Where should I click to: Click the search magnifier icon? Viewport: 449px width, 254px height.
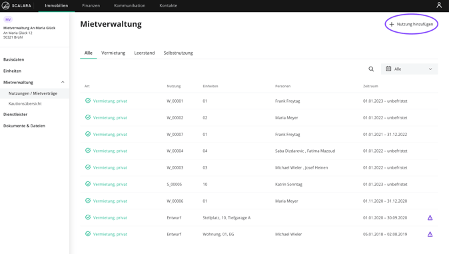pyautogui.click(x=371, y=69)
